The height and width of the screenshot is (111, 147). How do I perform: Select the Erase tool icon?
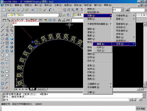pyautogui.click(x=7, y=27)
